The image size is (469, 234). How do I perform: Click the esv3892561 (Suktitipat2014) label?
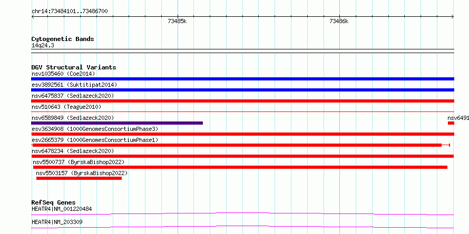point(74,85)
